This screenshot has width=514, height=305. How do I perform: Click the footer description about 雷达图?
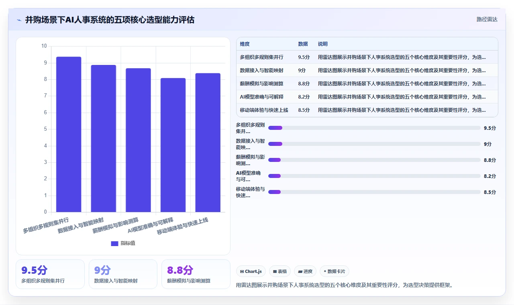coord(345,285)
